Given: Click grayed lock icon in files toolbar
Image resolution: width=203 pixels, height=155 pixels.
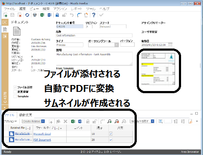Looking at the screenshot, I should tap(88, 122).
